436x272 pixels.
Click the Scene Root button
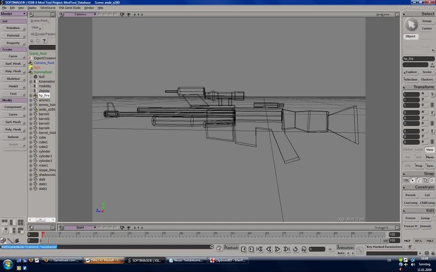40,20
